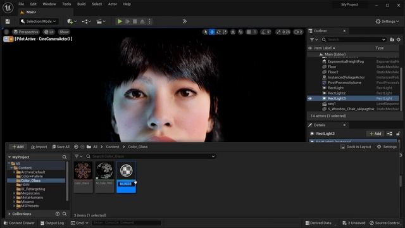Search folders in MyProject tree
This screenshot has width=405, height=228.
point(65,157)
